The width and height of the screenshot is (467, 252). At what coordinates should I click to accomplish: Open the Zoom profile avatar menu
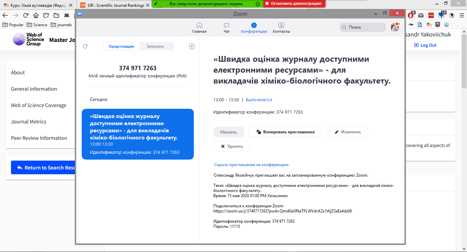pyautogui.click(x=395, y=27)
